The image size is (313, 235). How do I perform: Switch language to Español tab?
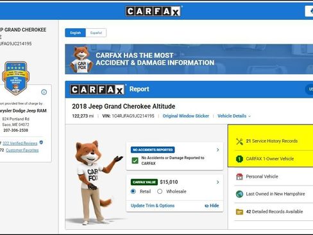[x=96, y=33]
